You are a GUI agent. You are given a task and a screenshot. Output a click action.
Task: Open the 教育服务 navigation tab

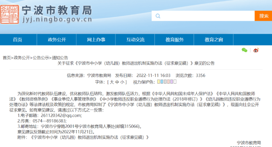point(174,40)
